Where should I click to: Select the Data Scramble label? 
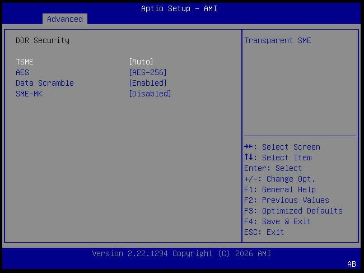pos(45,83)
